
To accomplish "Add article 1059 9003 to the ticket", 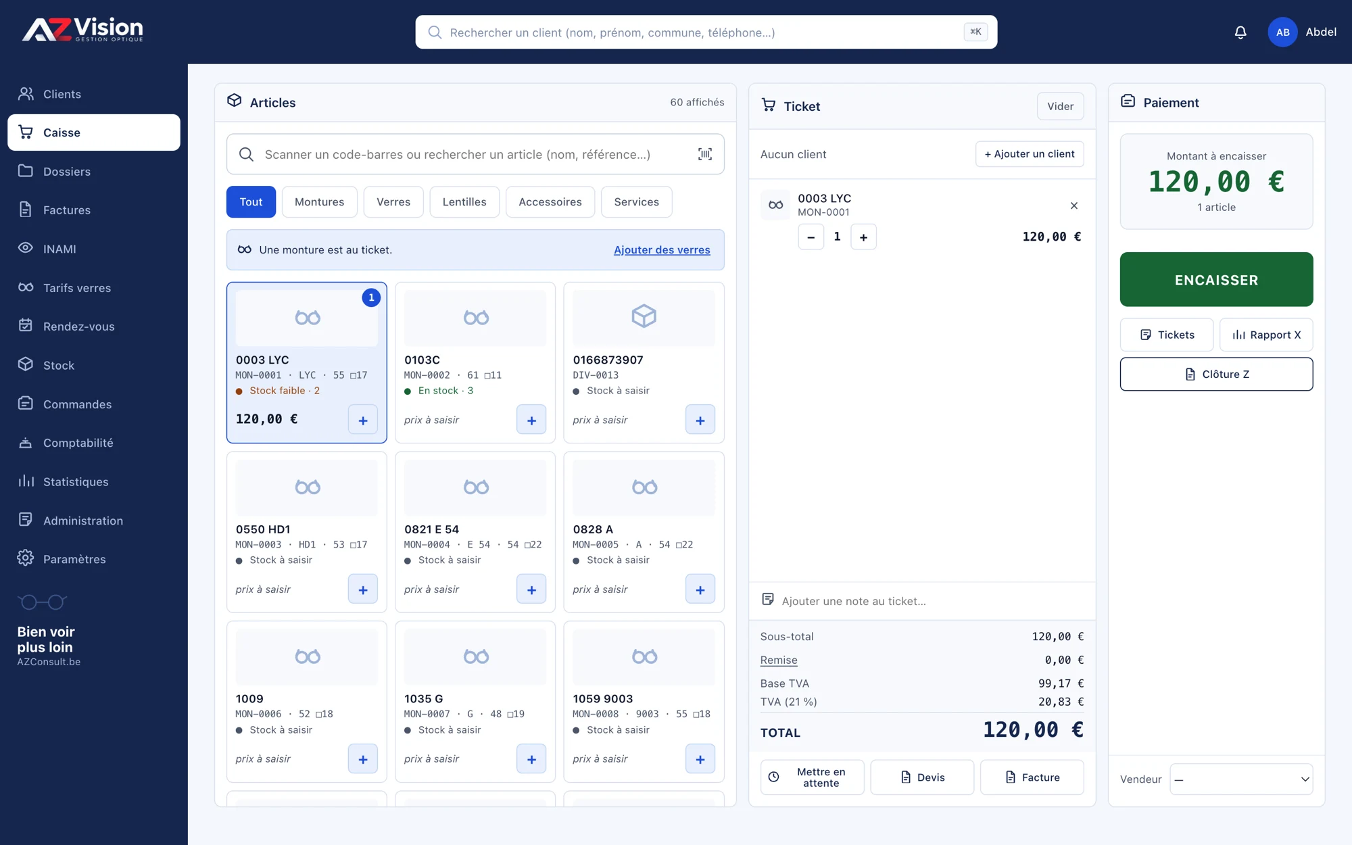I will pos(700,759).
